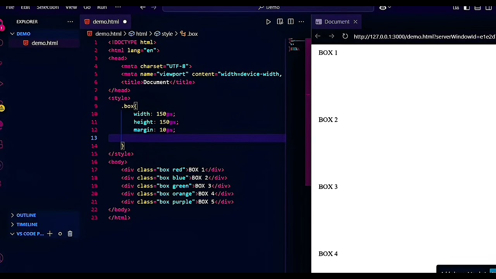Viewport: 496px width, 279px height.
Task: Open demo.html in the Explorer tree
Action: coord(45,43)
